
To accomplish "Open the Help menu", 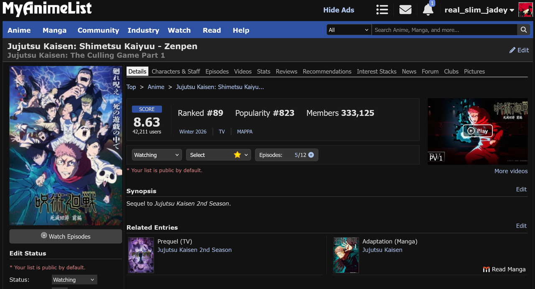I will [241, 30].
